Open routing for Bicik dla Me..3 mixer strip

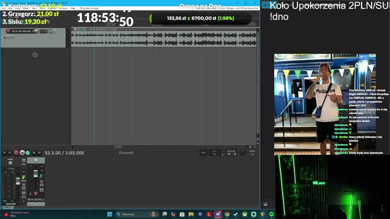42,176
